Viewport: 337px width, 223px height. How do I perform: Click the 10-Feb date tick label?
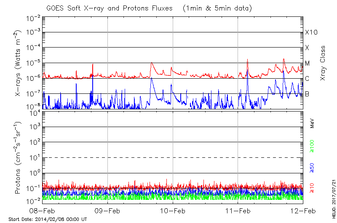173,210
